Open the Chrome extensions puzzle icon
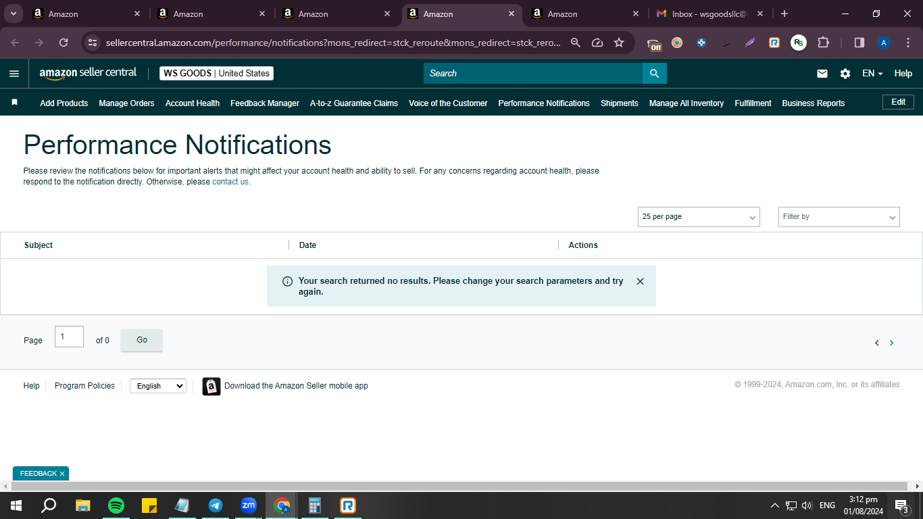This screenshot has width=923, height=519. [x=823, y=43]
